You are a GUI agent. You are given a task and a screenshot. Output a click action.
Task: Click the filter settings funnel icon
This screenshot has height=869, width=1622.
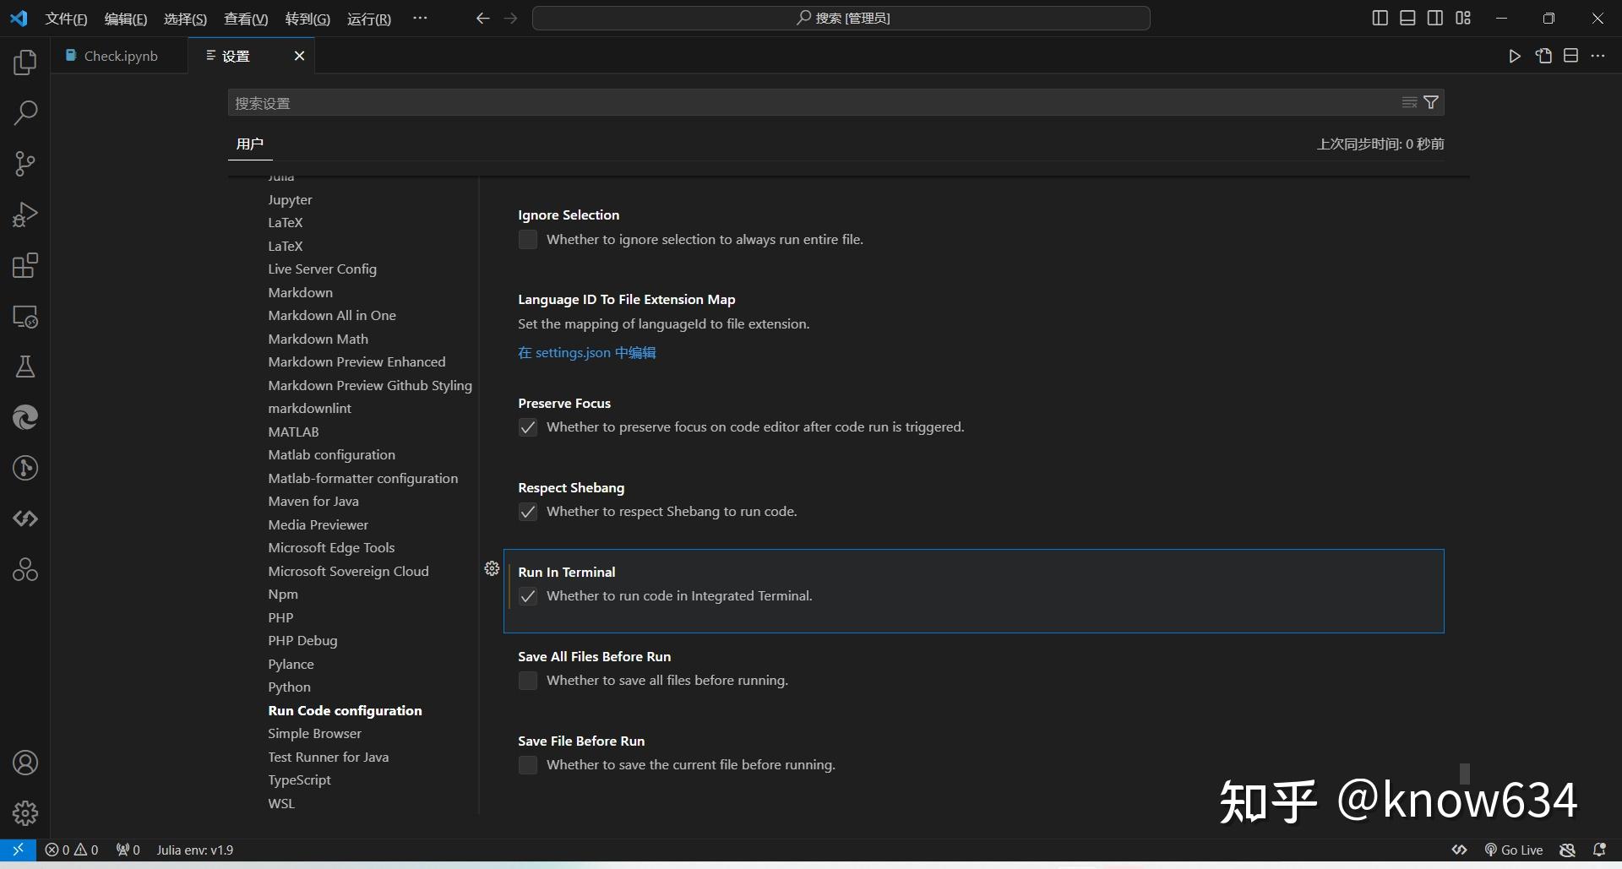tap(1431, 102)
